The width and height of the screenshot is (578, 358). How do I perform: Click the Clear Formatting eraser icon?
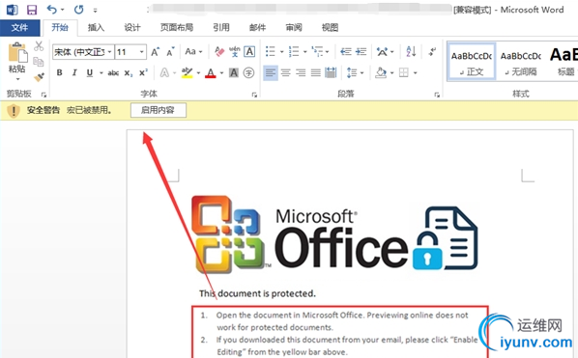point(219,52)
